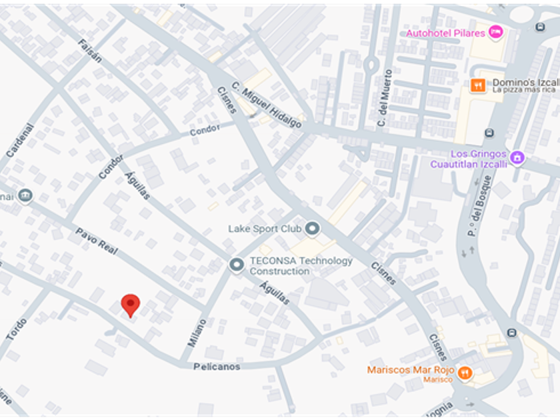
Task: Select the museum icon near Cardenal street
Action: coord(25,196)
